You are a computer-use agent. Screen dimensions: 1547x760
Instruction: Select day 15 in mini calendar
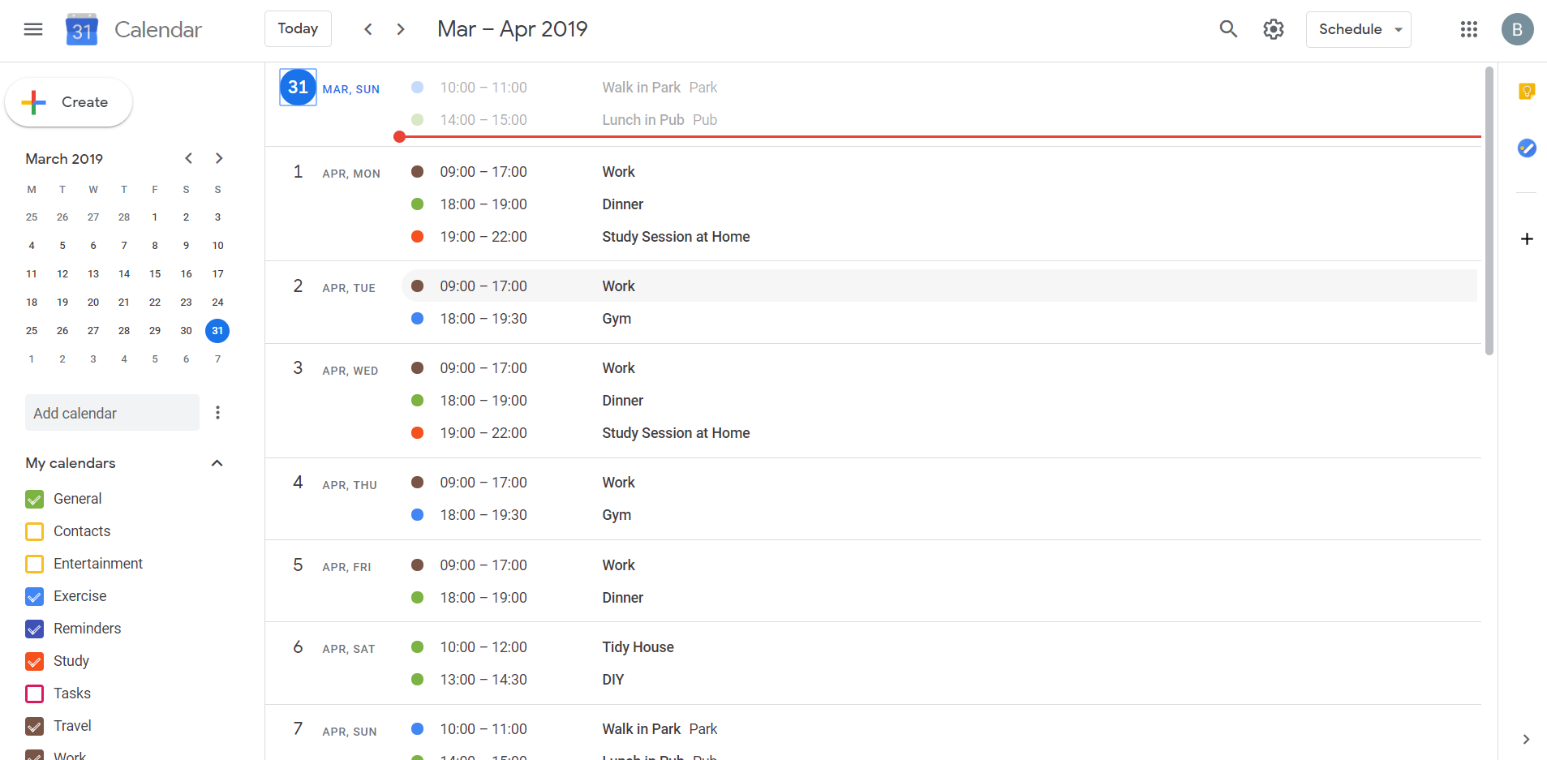coord(155,274)
